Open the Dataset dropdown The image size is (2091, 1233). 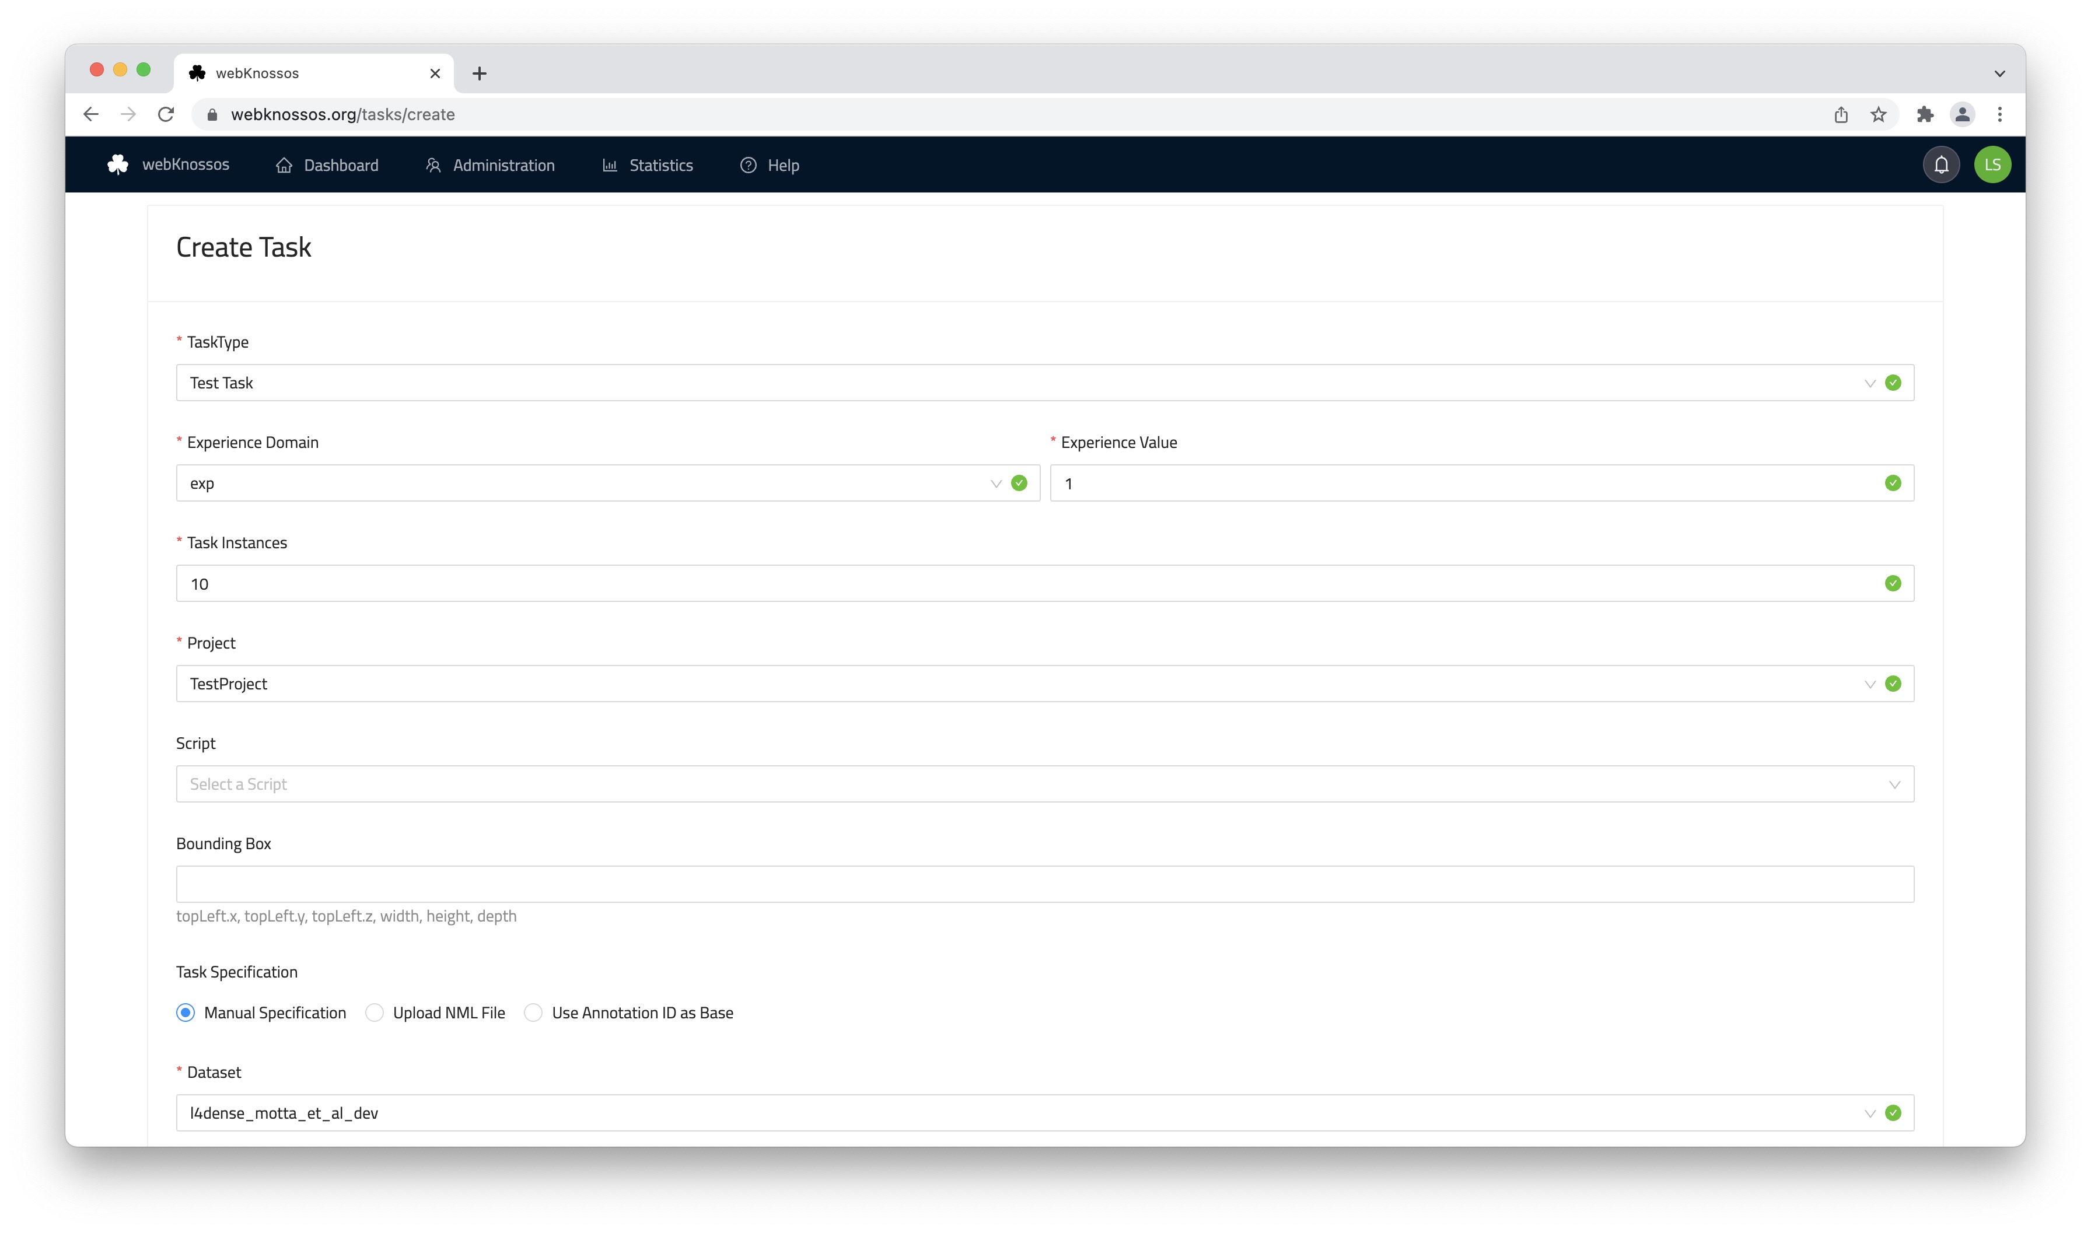[1045, 1113]
